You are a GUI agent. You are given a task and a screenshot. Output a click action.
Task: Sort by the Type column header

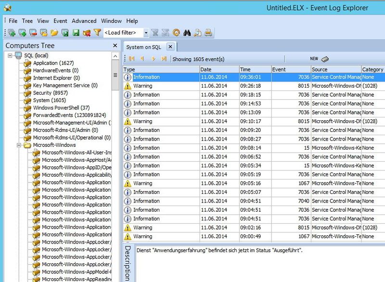pos(161,69)
